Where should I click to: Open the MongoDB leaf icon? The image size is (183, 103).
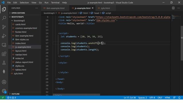click(4, 72)
